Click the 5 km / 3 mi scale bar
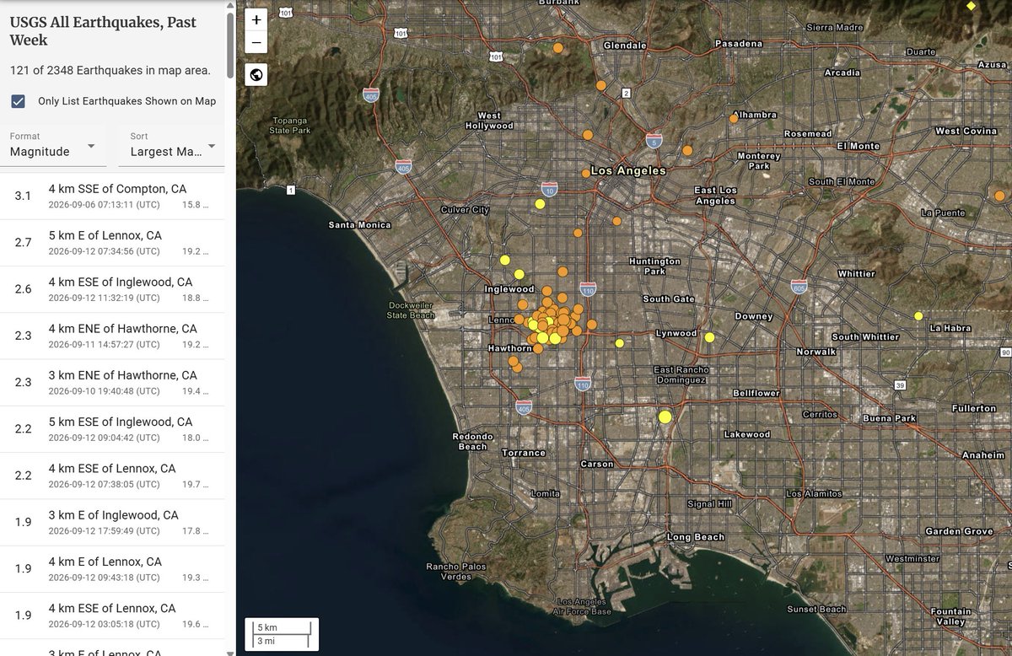 coord(282,634)
